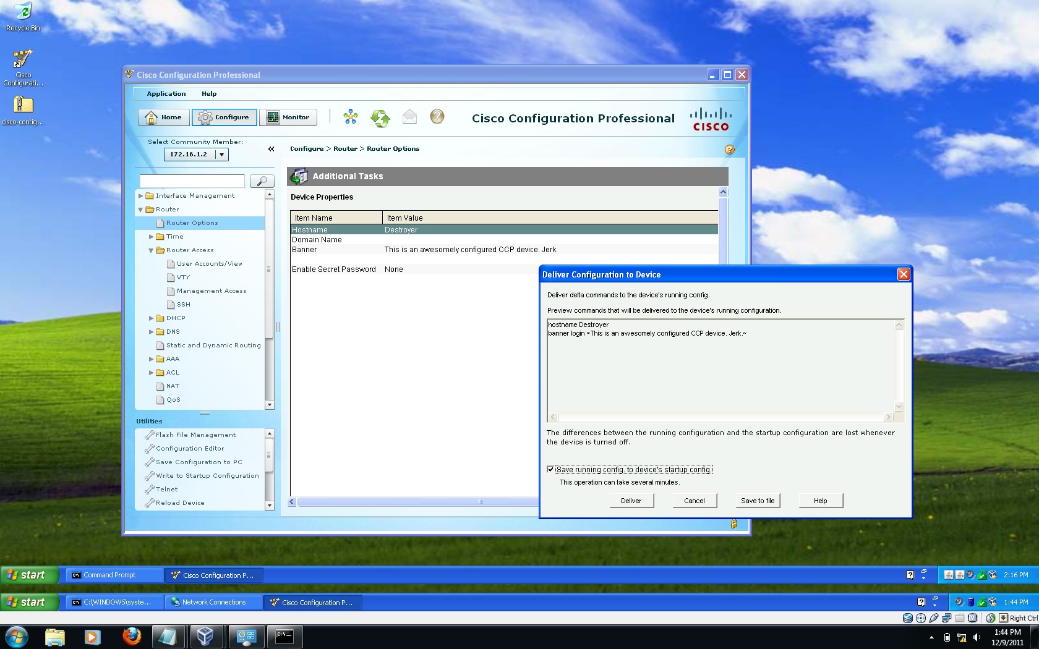The image size is (1039, 649).
Task: Collapse the Router Access folder
Action: [152, 250]
